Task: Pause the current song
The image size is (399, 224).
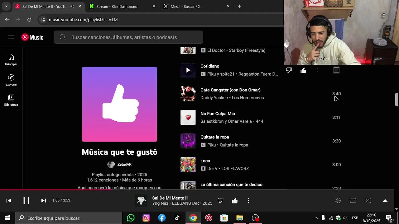Action: click(26, 201)
